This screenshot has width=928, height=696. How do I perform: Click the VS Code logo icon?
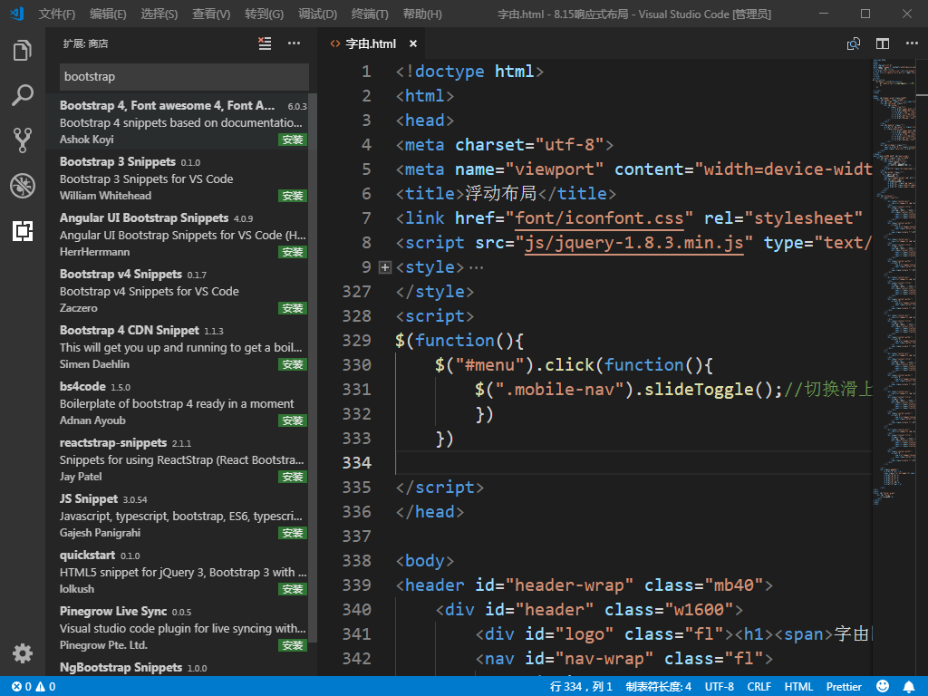pyautogui.click(x=16, y=14)
